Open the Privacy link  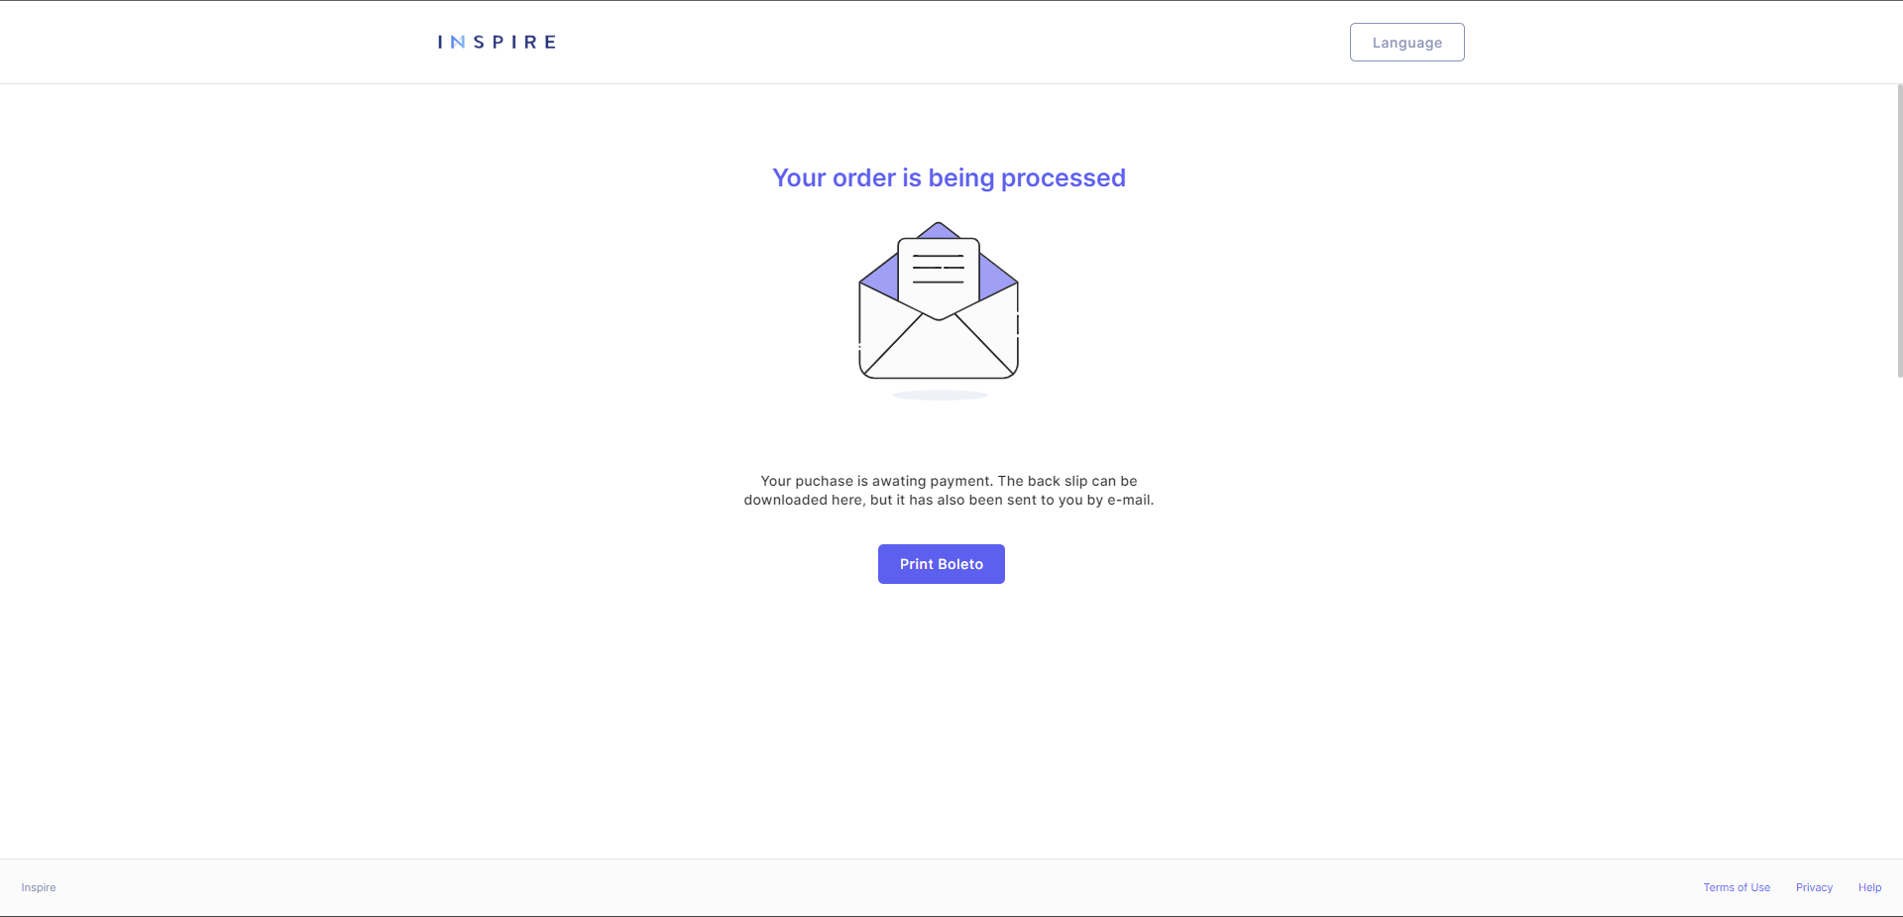[x=1814, y=887]
